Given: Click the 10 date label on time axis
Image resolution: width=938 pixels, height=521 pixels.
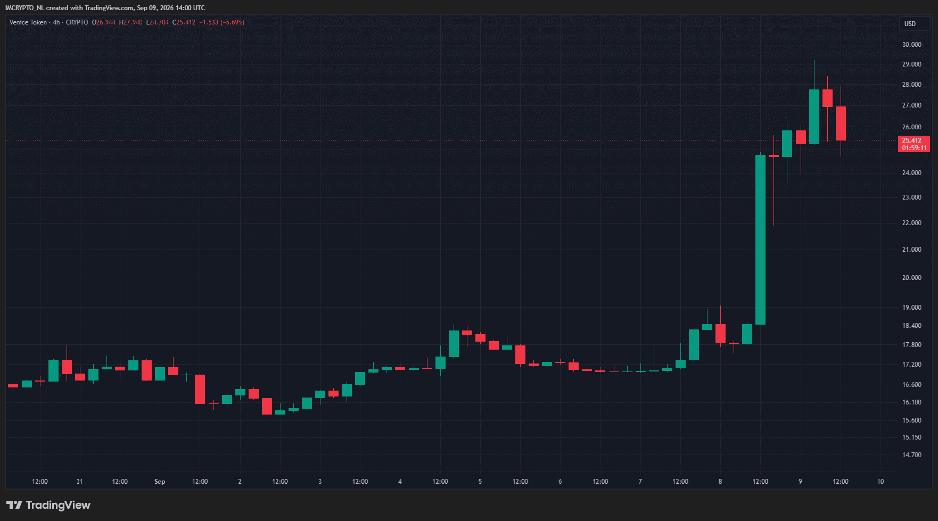Looking at the screenshot, I should pyautogui.click(x=881, y=482).
